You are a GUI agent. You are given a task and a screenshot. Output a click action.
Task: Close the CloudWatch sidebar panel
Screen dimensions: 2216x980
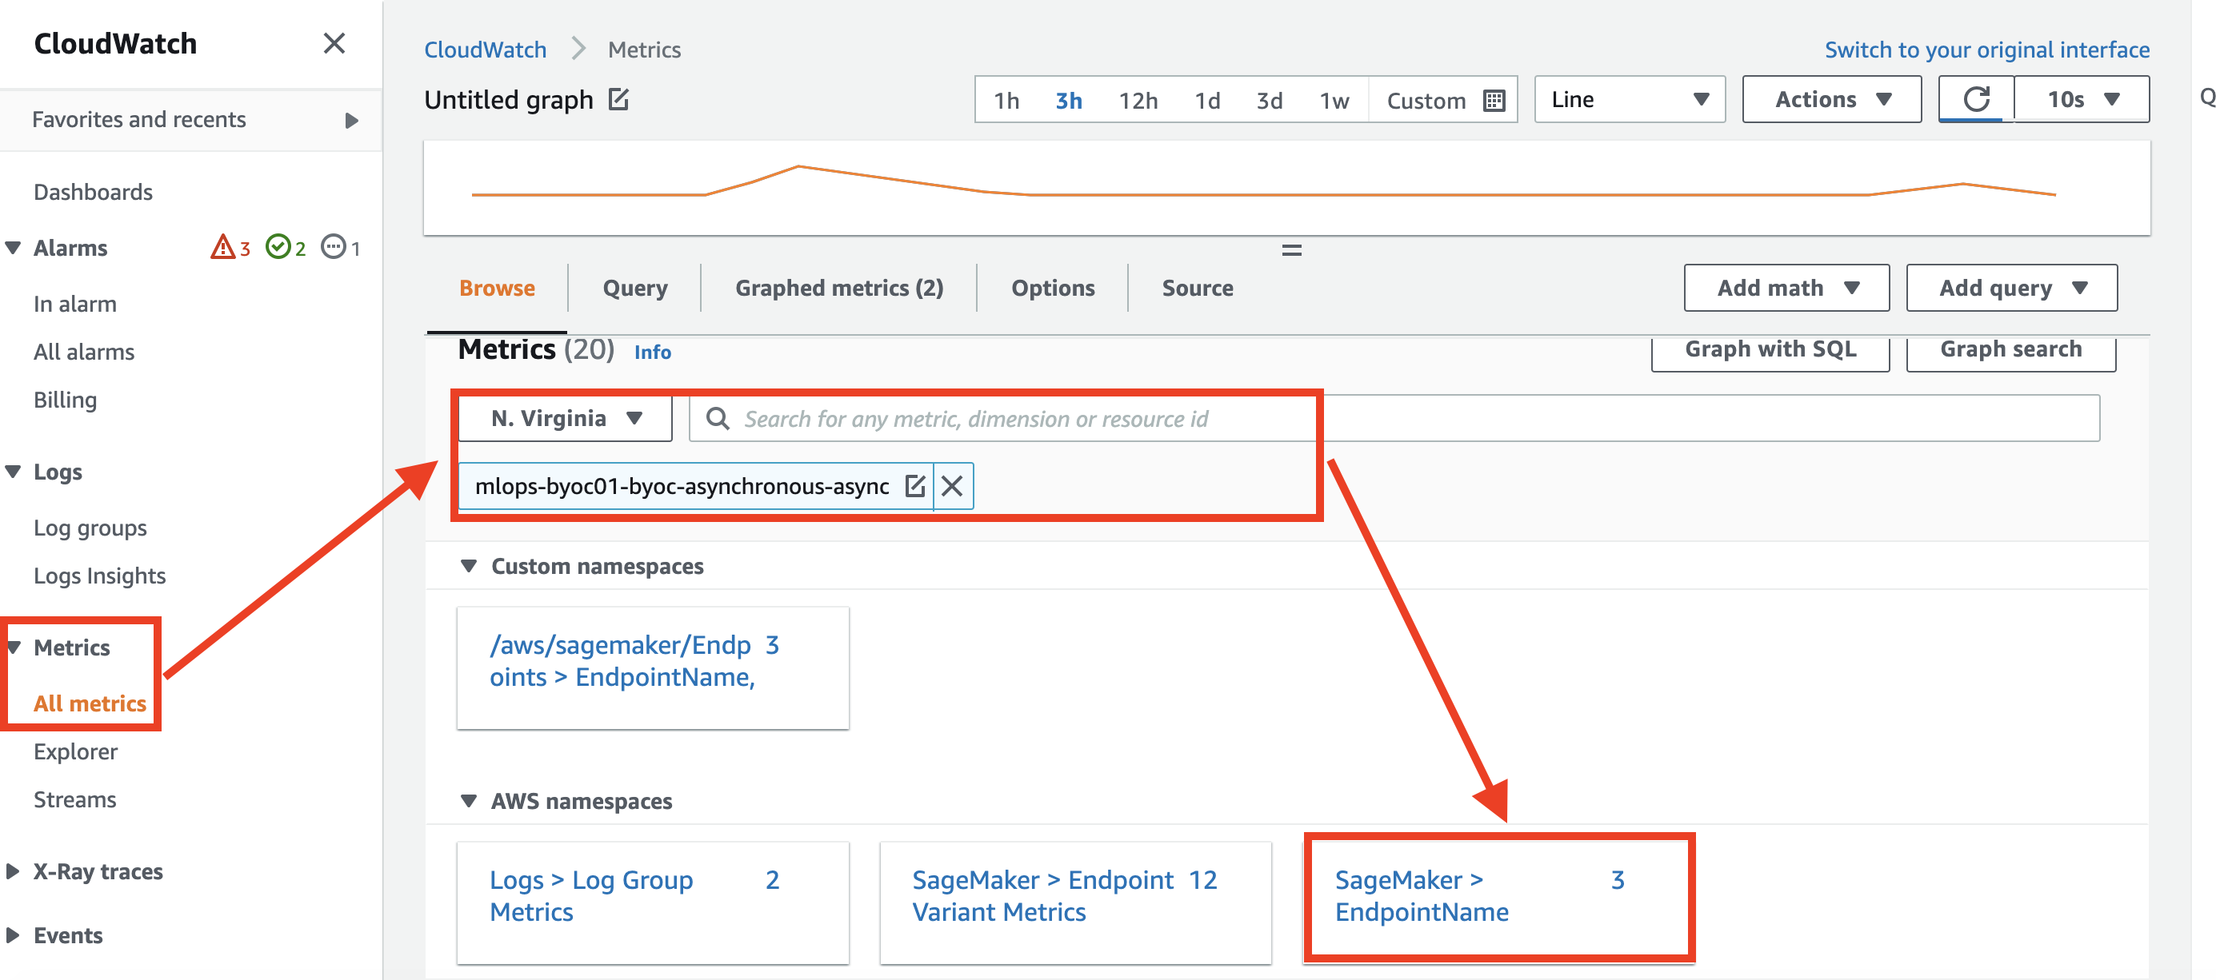click(x=334, y=43)
